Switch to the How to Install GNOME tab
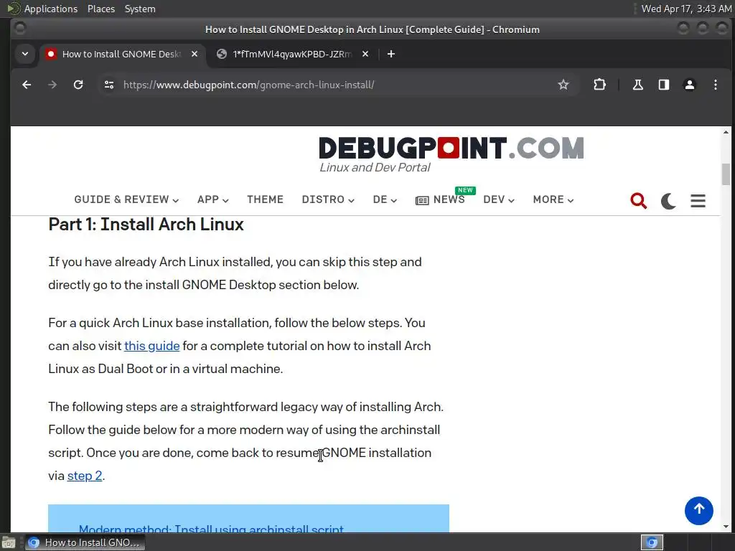This screenshot has width=735, height=551. pos(121,55)
